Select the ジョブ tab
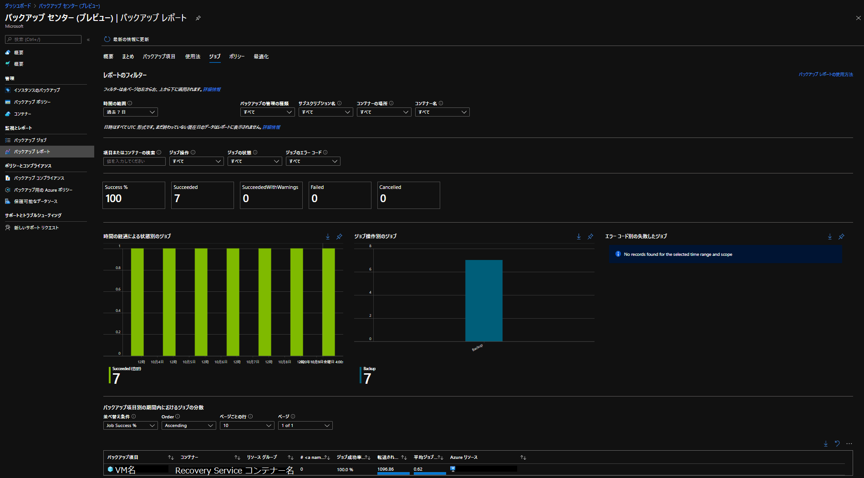This screenshot has height=478, width=864. 215,56
